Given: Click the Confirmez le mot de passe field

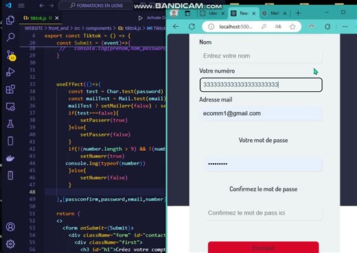Looking at the screenshot, I should point(263,213).
